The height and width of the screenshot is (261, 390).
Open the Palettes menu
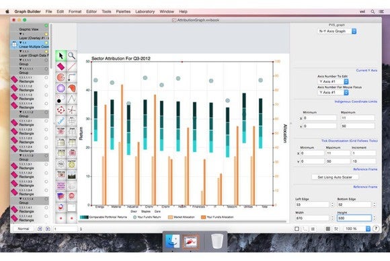click(123, 11)
